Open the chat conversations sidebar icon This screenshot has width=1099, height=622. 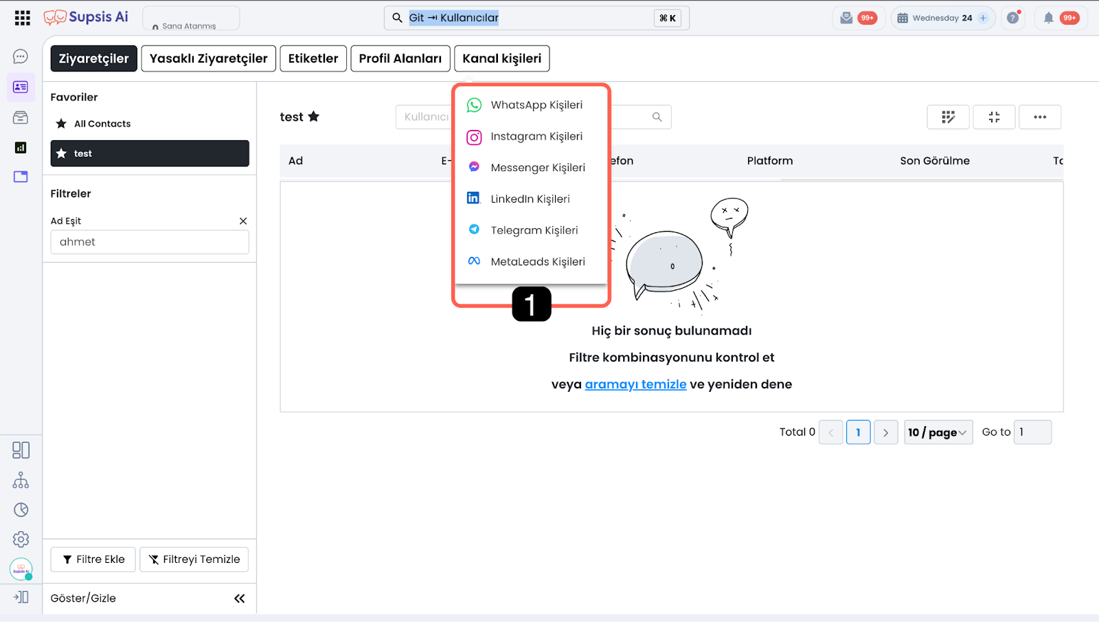click(21, 56)
